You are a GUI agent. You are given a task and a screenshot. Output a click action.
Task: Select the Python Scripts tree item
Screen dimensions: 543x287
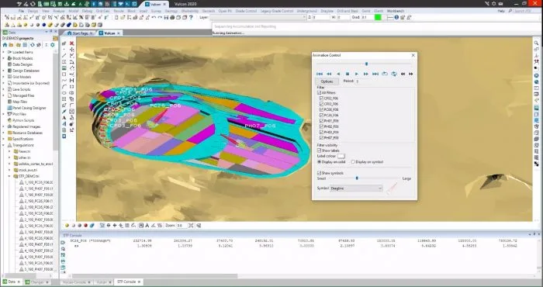coord(23,120)
